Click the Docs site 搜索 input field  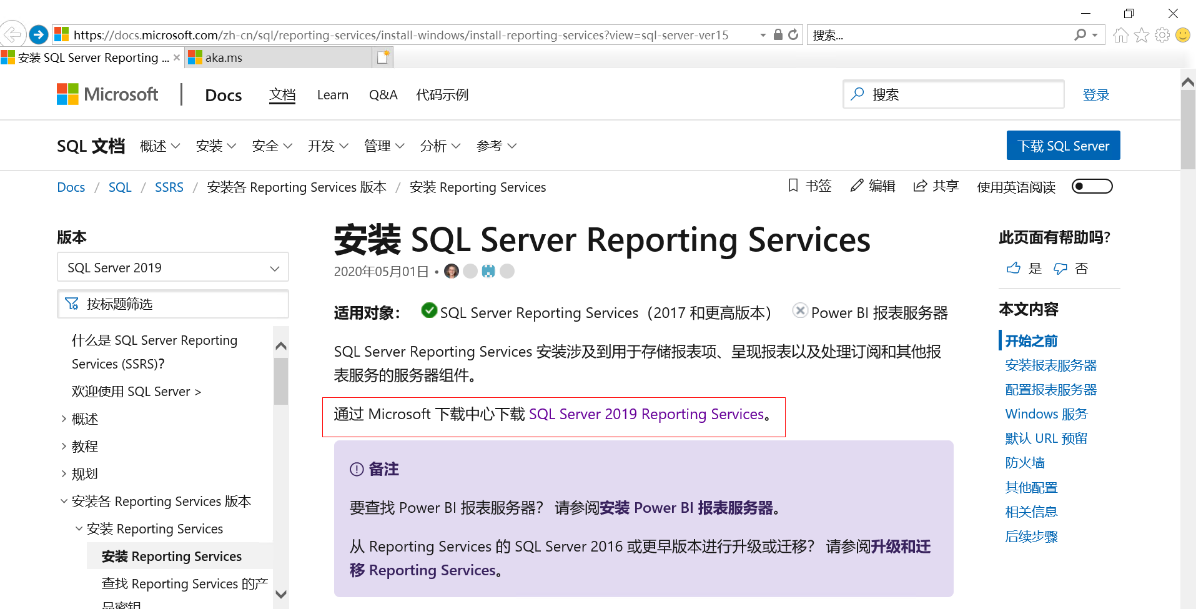954,94
